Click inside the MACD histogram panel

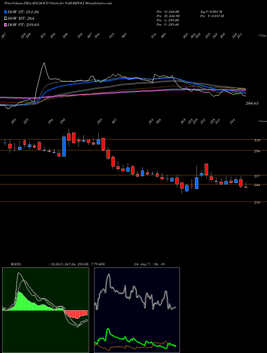[45, 310]
